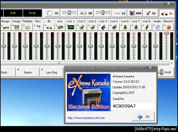Click the Audio channel volume fader
Screen dimensions: 178x132
tap(155, 46)
